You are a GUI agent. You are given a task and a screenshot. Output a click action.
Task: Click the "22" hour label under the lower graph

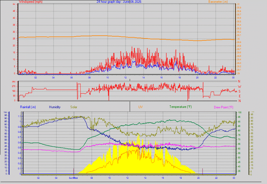coord(216,178)
